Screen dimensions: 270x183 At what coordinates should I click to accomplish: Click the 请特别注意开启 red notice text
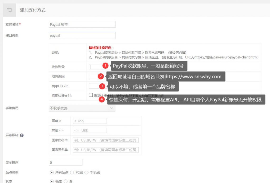[x=100, y=48]
